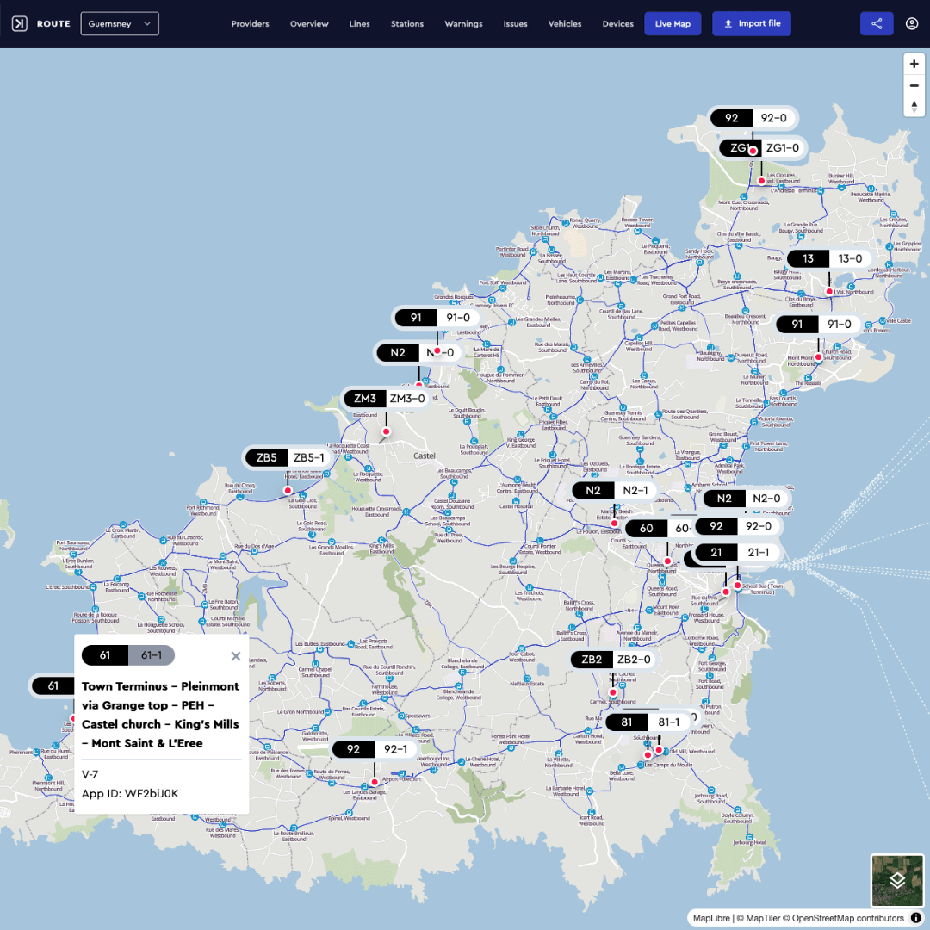Select the Live Map button
This screenshot has width=930, height=930.
pyautogui.click(x=673, y=24)
